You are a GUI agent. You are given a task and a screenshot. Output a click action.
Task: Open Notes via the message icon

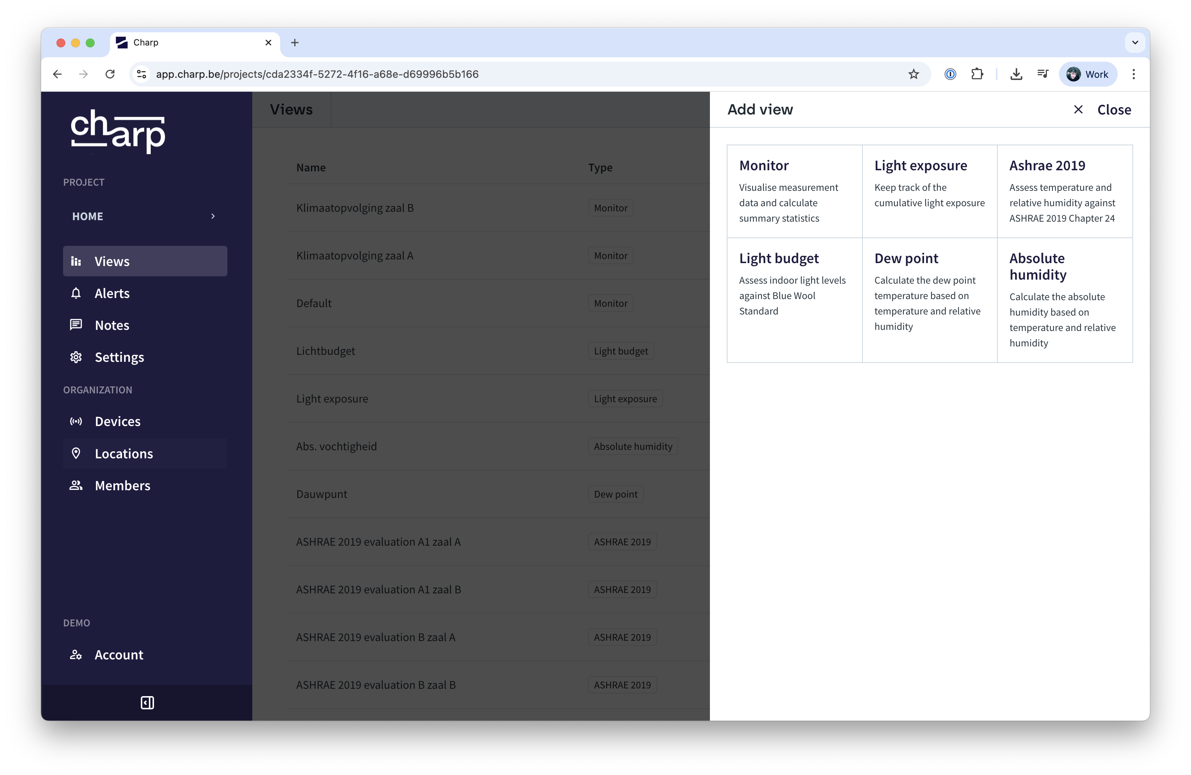76,325
